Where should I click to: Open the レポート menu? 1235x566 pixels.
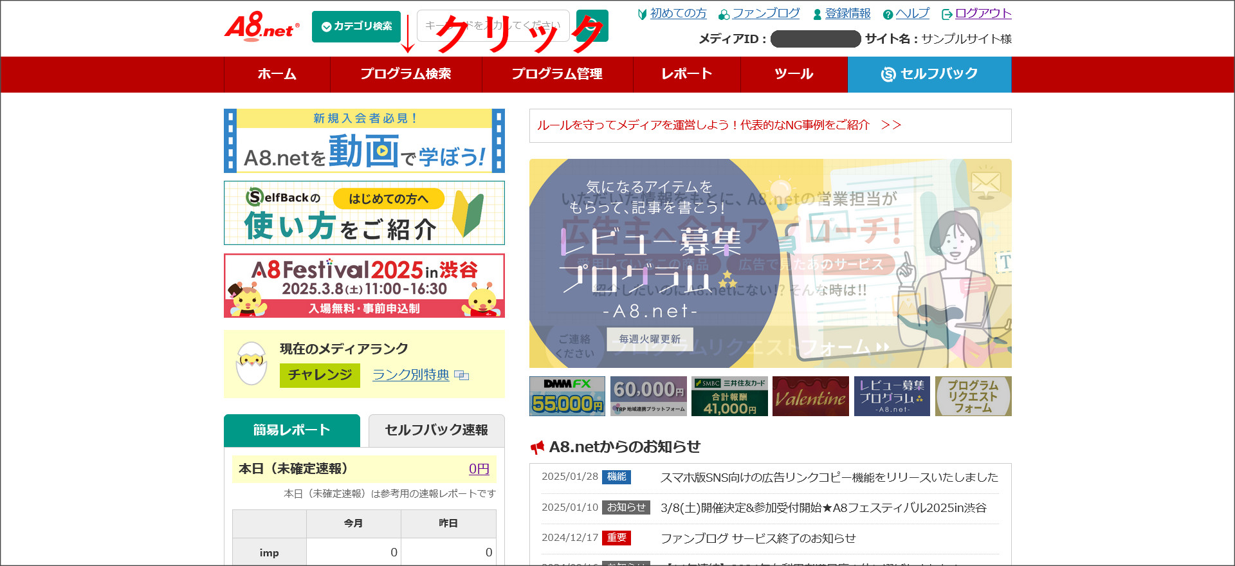[x=687, y=75]
